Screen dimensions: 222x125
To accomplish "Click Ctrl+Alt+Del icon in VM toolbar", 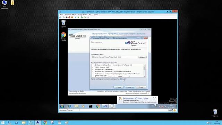I will coord(60,17).
